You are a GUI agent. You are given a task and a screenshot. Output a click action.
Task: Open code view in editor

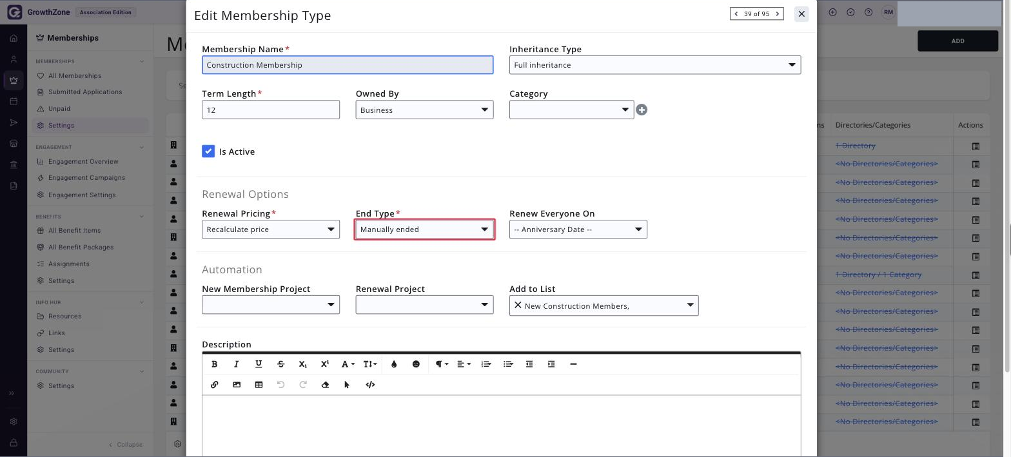click(370, 385)
